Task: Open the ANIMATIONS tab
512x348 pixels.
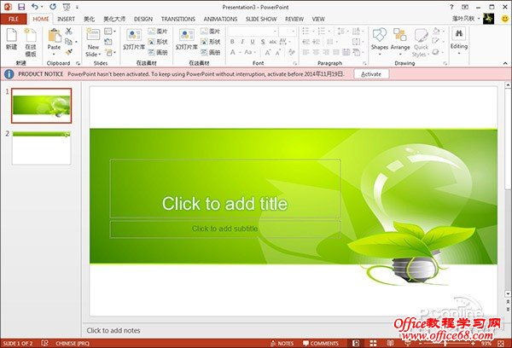Action: tap(220, 19)
